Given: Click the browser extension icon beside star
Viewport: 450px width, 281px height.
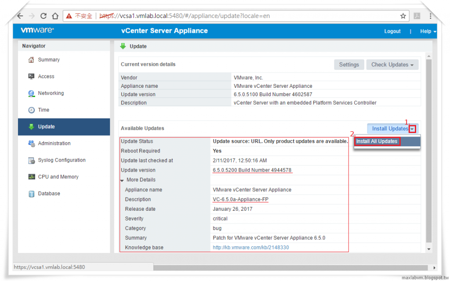Looking at the screenshot, I should [417, 16].
